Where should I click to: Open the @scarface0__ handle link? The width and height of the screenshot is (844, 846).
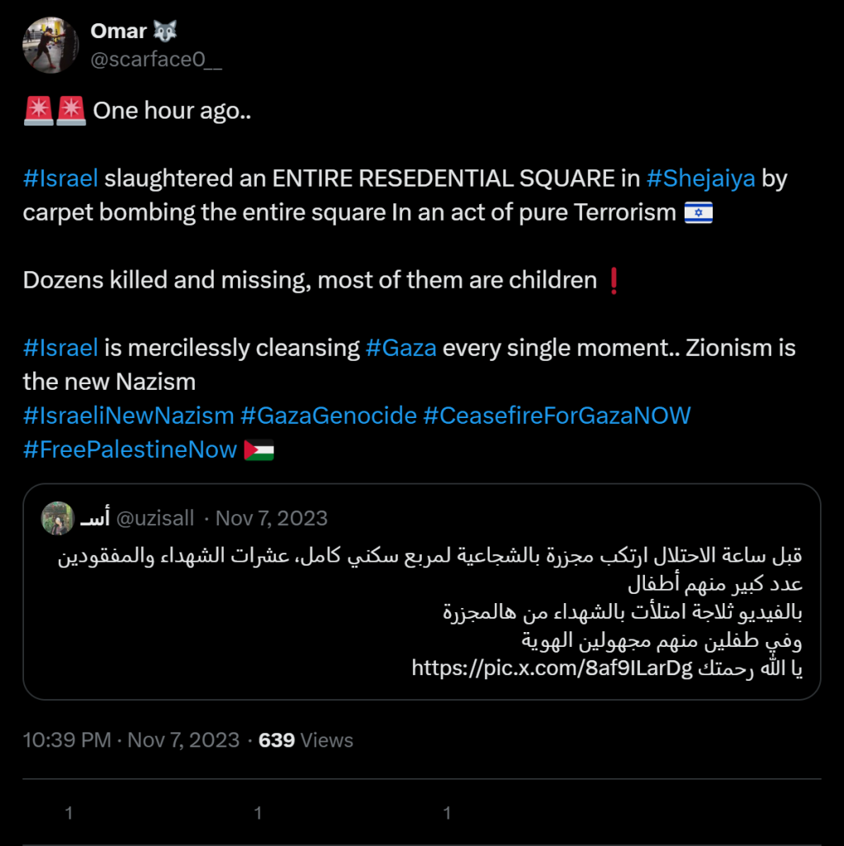(x=156, y=59)
